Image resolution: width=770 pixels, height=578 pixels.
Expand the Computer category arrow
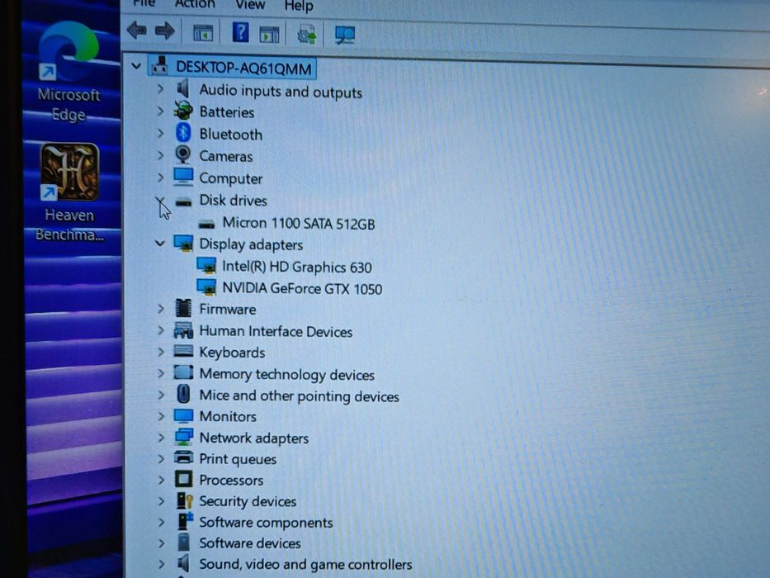click(160, 177)
